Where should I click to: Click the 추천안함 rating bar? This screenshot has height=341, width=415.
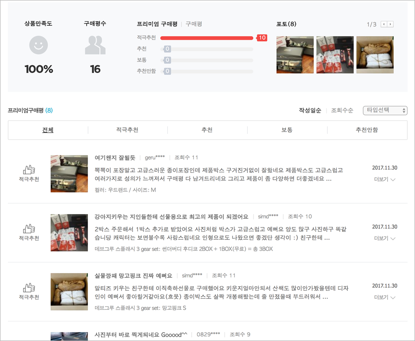point(207,71)
